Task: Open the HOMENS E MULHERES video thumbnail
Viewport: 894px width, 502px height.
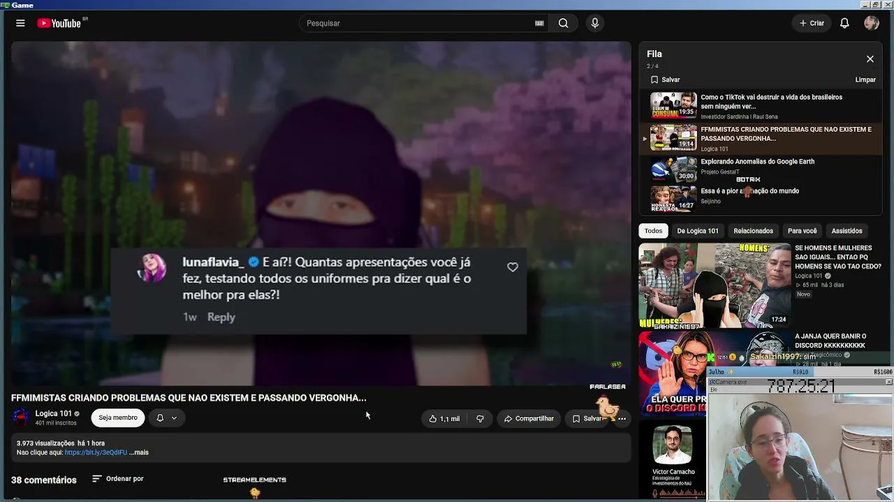Action: [715, 285]
